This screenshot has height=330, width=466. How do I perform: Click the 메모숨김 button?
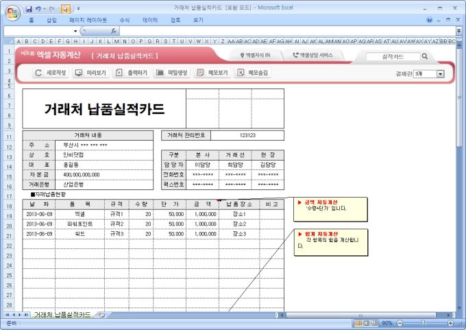point(253,73)
